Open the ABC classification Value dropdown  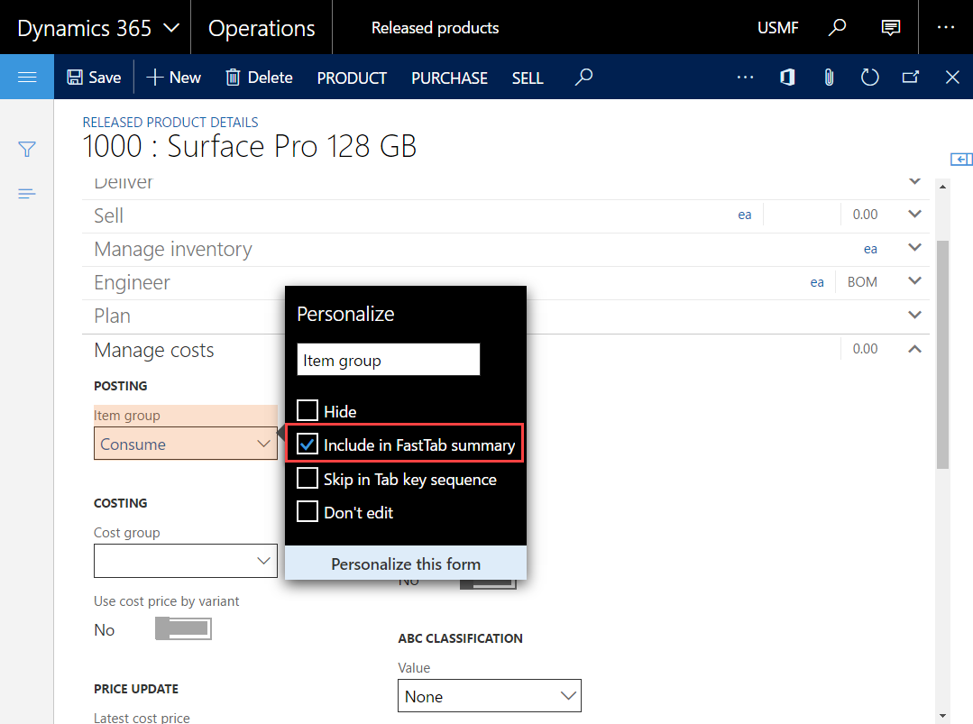pos(568,696)
